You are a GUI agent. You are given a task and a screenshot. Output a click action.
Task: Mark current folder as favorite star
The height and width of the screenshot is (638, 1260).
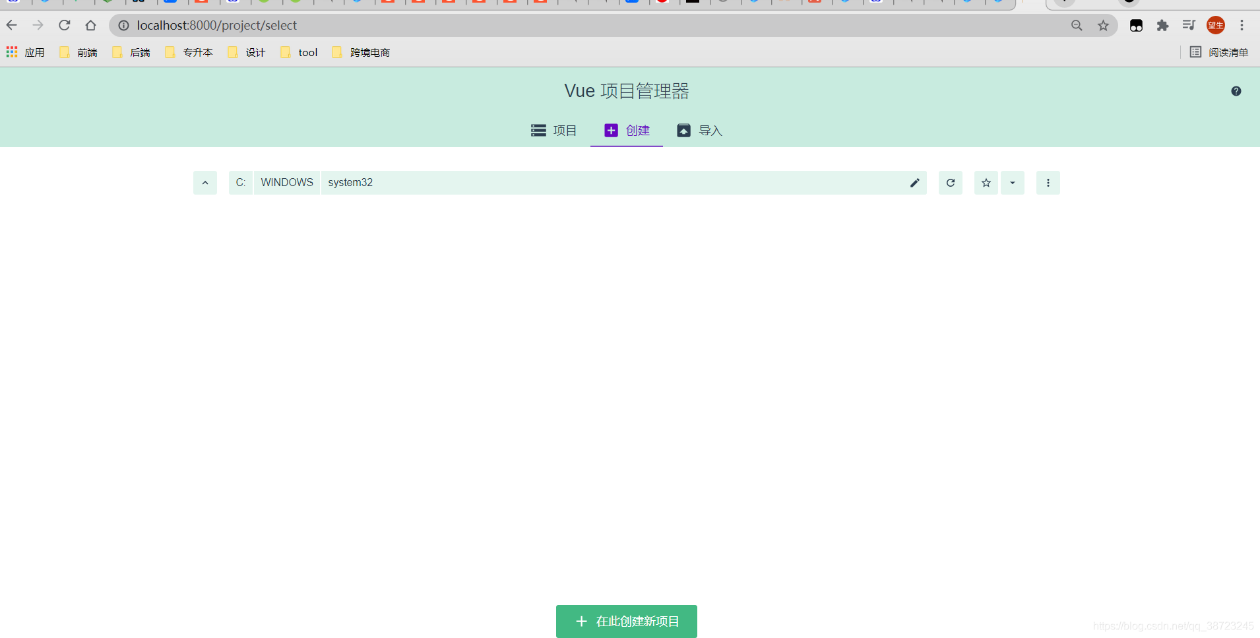coord(986,183)
